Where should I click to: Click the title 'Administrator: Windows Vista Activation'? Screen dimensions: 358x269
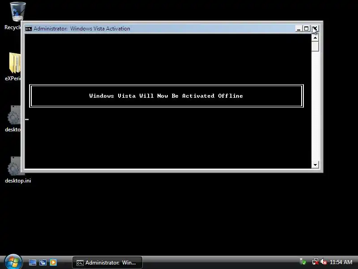[x=82, y=29]
